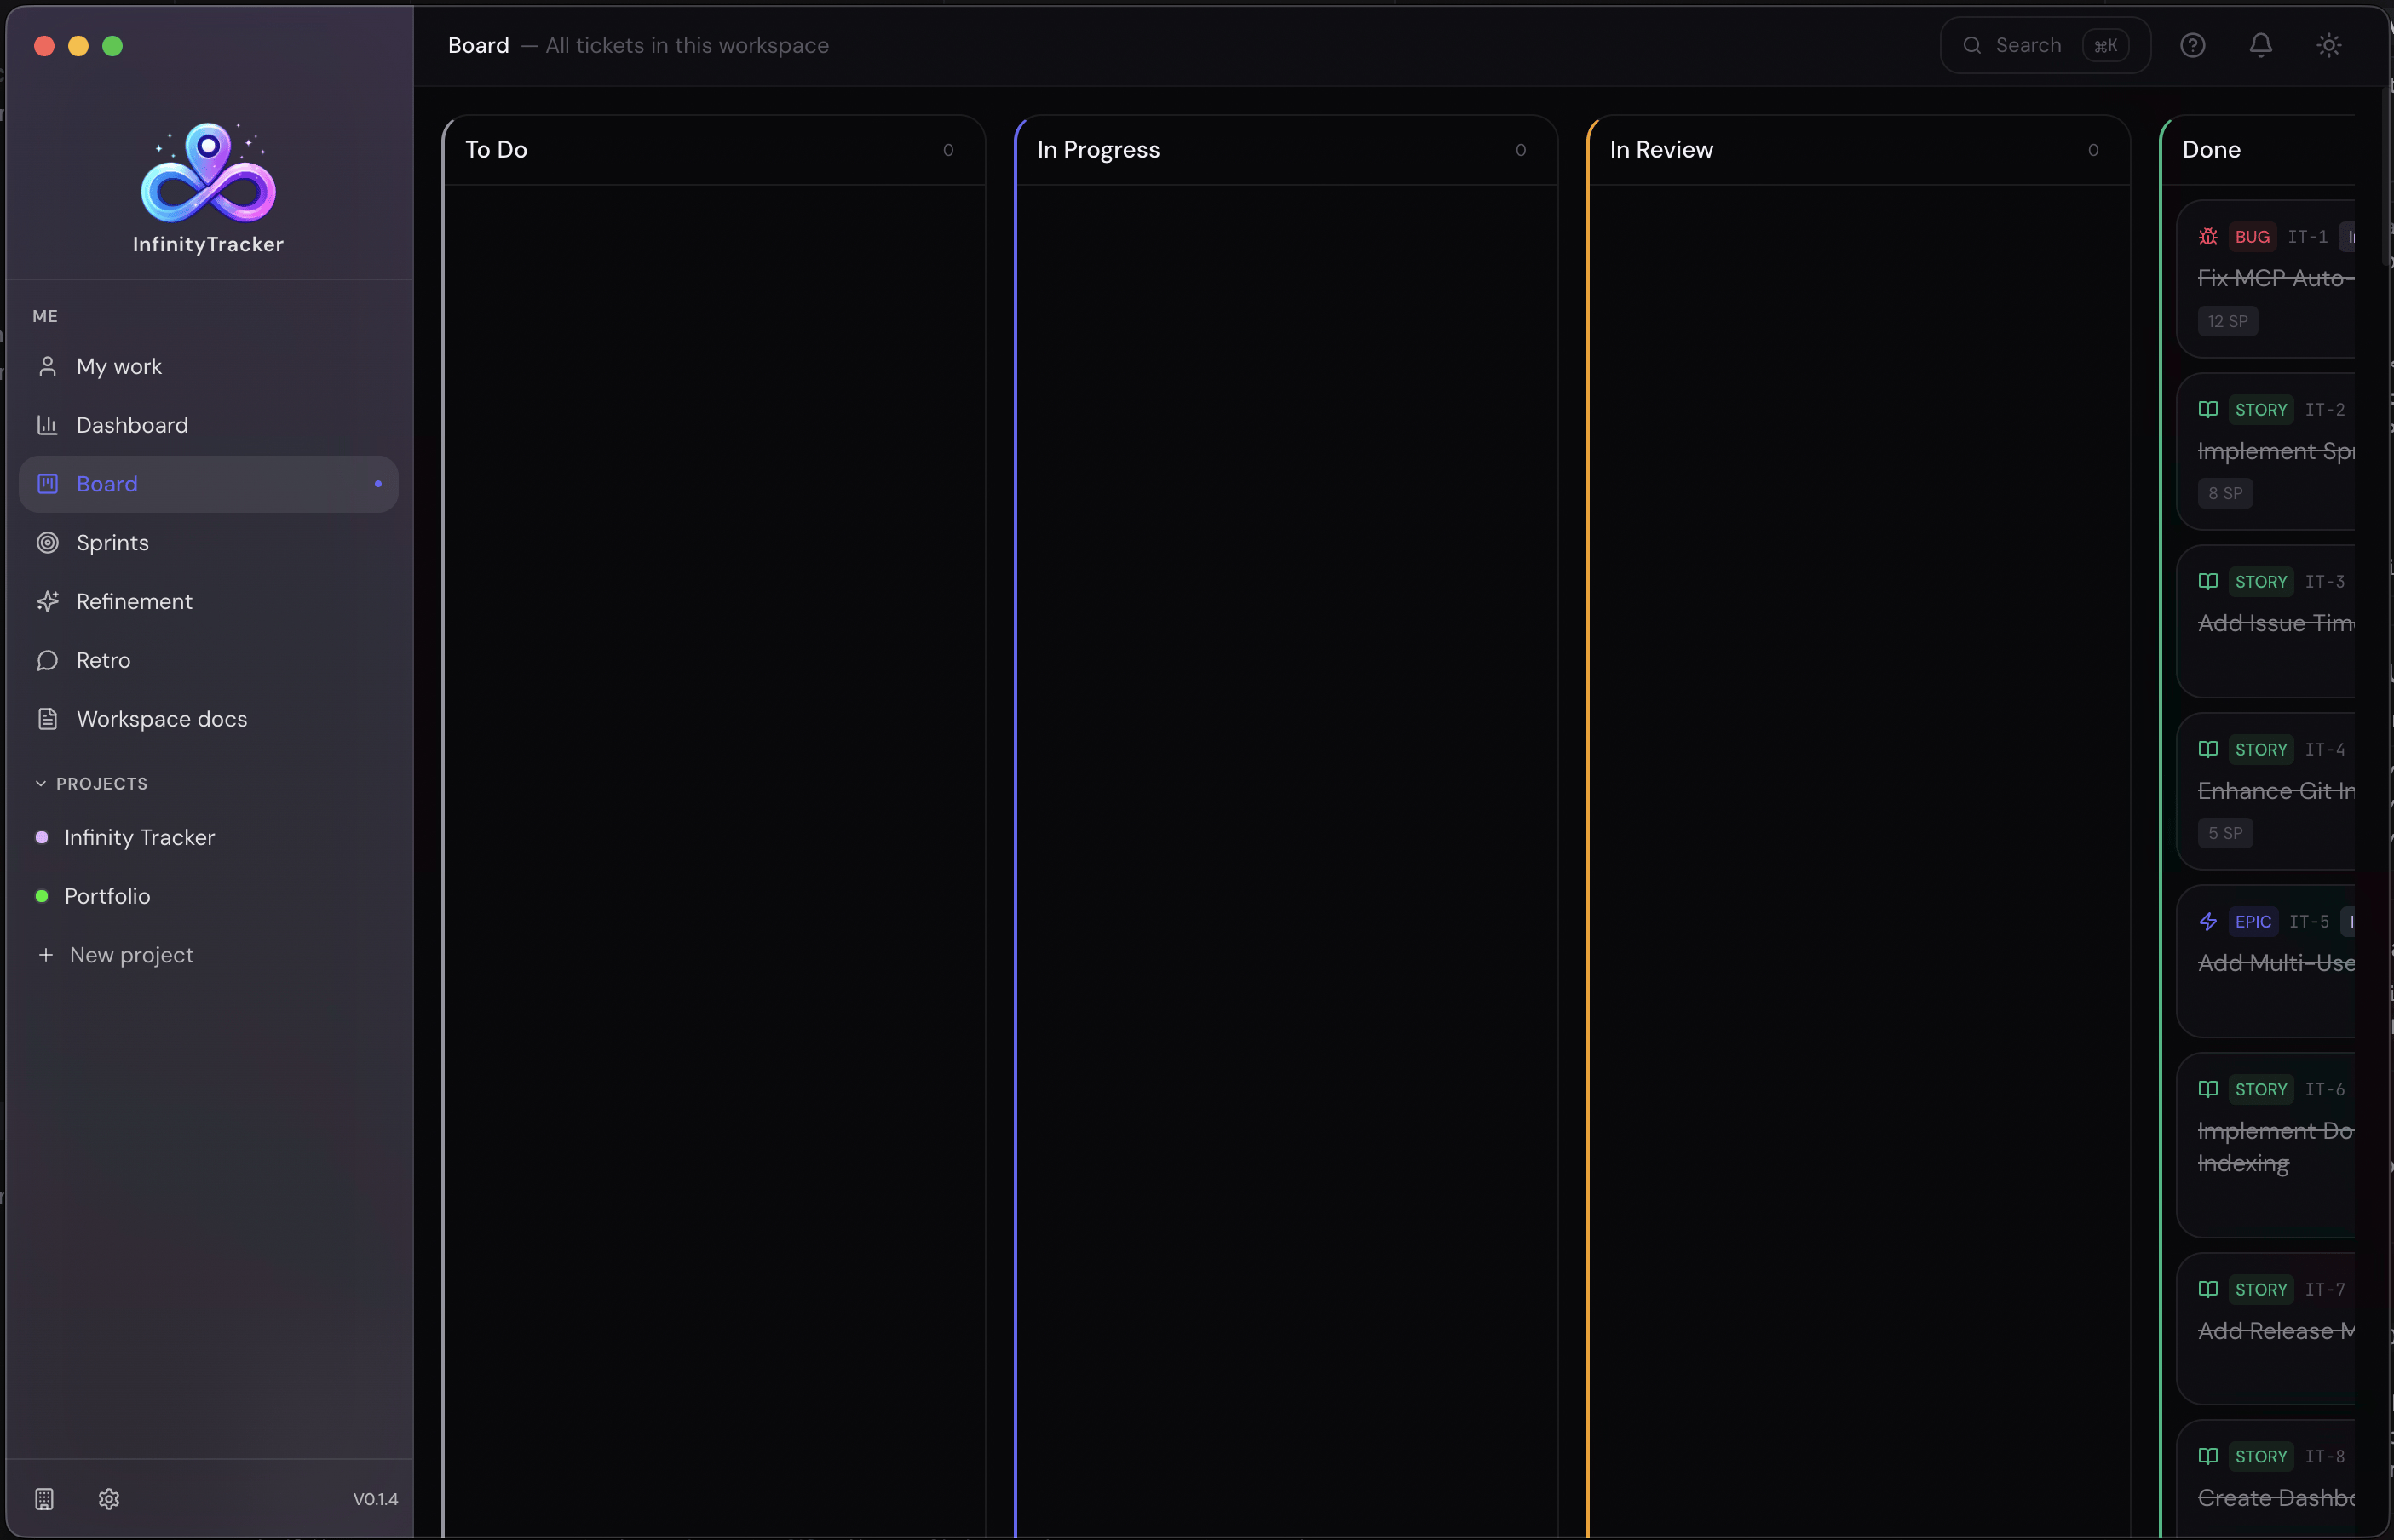Select the Sprints target icon in sidebar
This screenshot has height=1540, width=2394.
(47, 542)
